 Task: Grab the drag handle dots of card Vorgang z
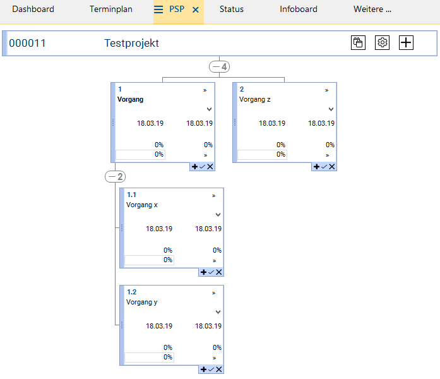click(x=235, y=122)
